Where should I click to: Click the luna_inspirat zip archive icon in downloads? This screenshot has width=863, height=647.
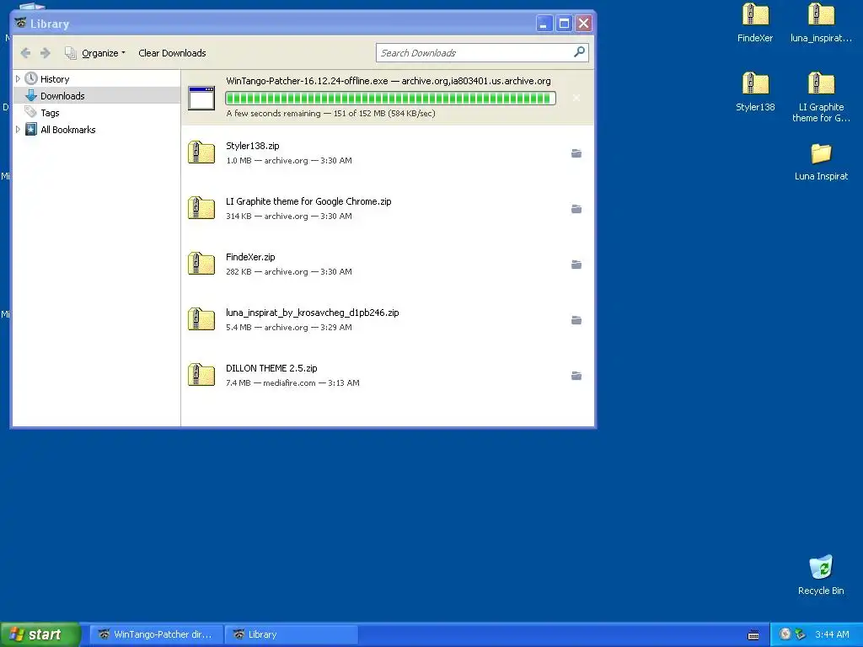tap(201, 319)
